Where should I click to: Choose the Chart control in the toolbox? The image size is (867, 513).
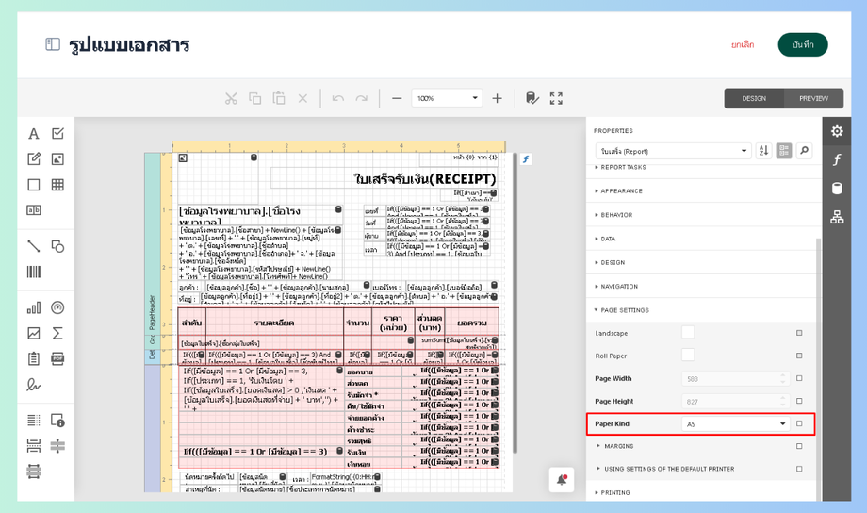[34, 307]
